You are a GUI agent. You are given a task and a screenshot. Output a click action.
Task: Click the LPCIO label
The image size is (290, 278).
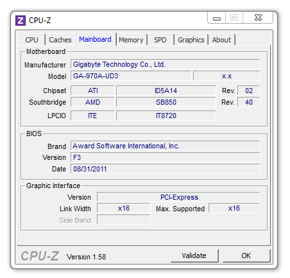coord(56,116)
